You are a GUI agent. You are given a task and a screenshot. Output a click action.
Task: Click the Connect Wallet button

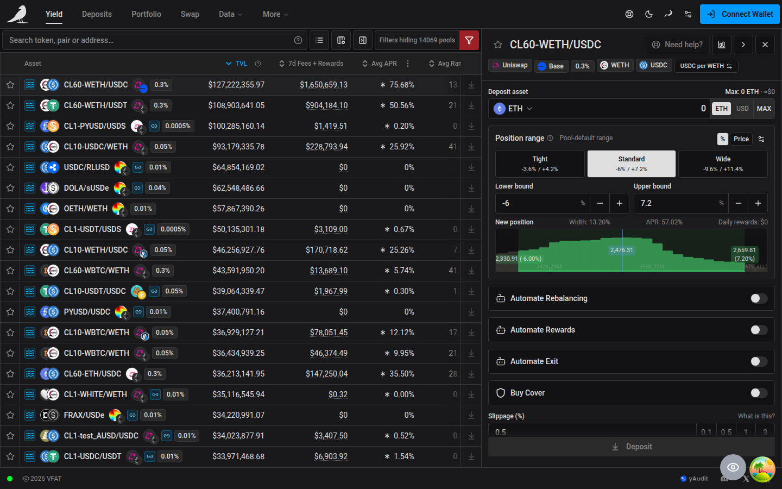click(740, 14)
